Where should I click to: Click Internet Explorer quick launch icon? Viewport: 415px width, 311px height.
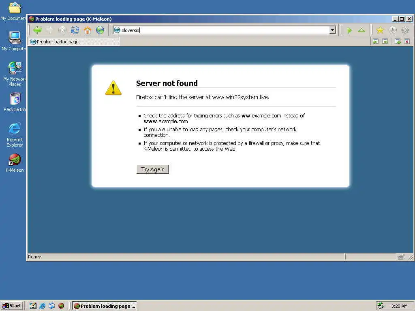[42, 306]
